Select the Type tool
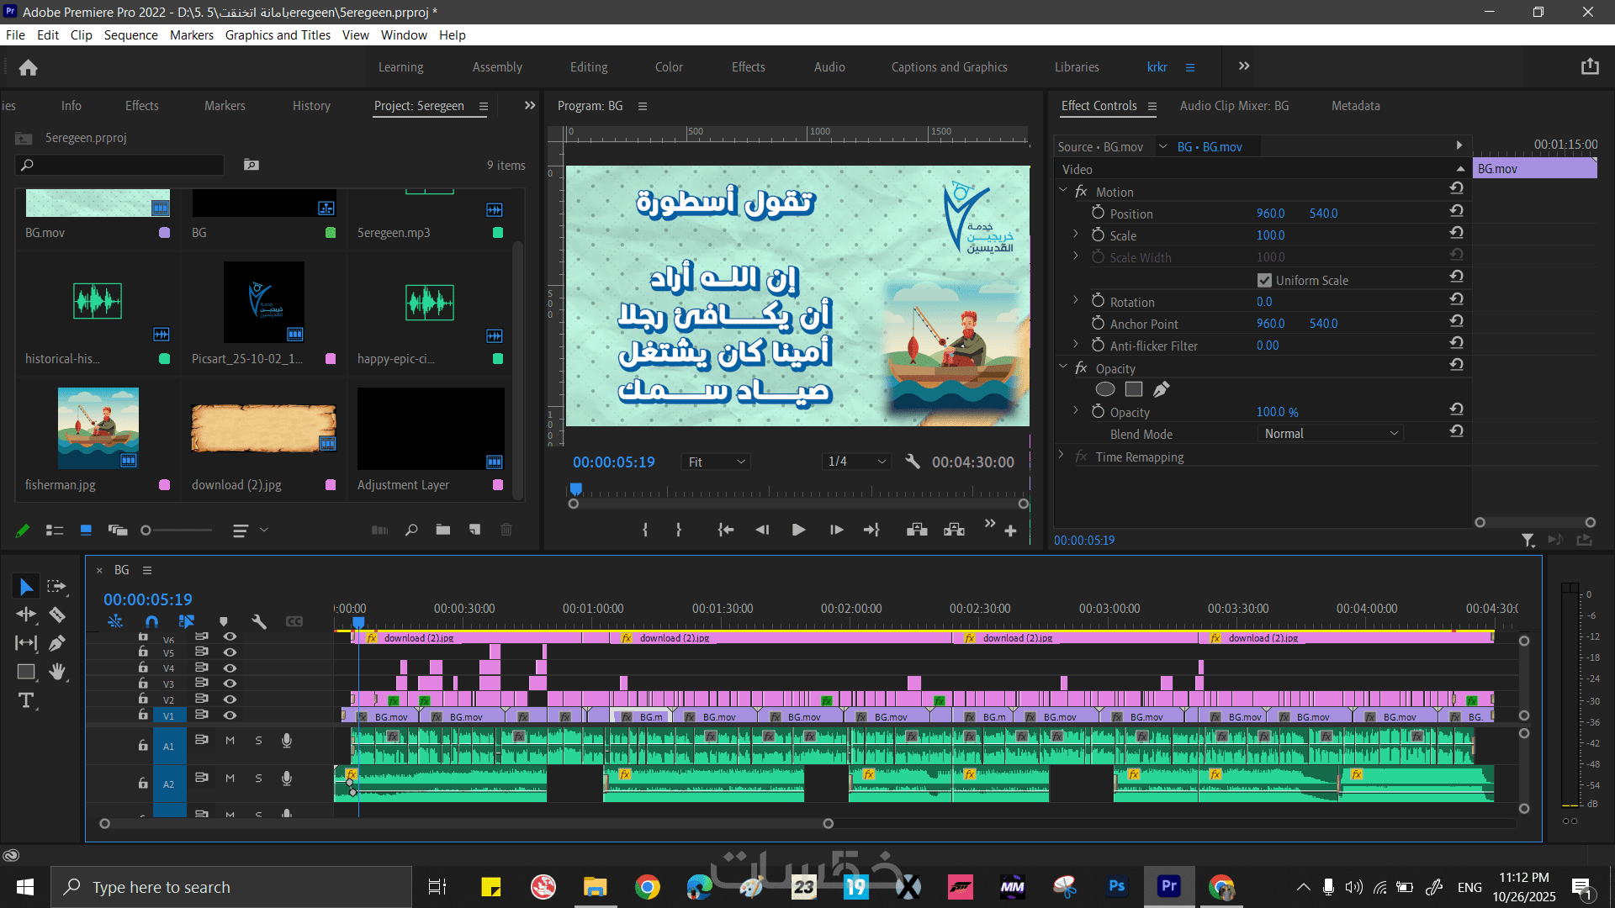The width and height of the screenshot is (1615, 908). (x=26, y=700)
